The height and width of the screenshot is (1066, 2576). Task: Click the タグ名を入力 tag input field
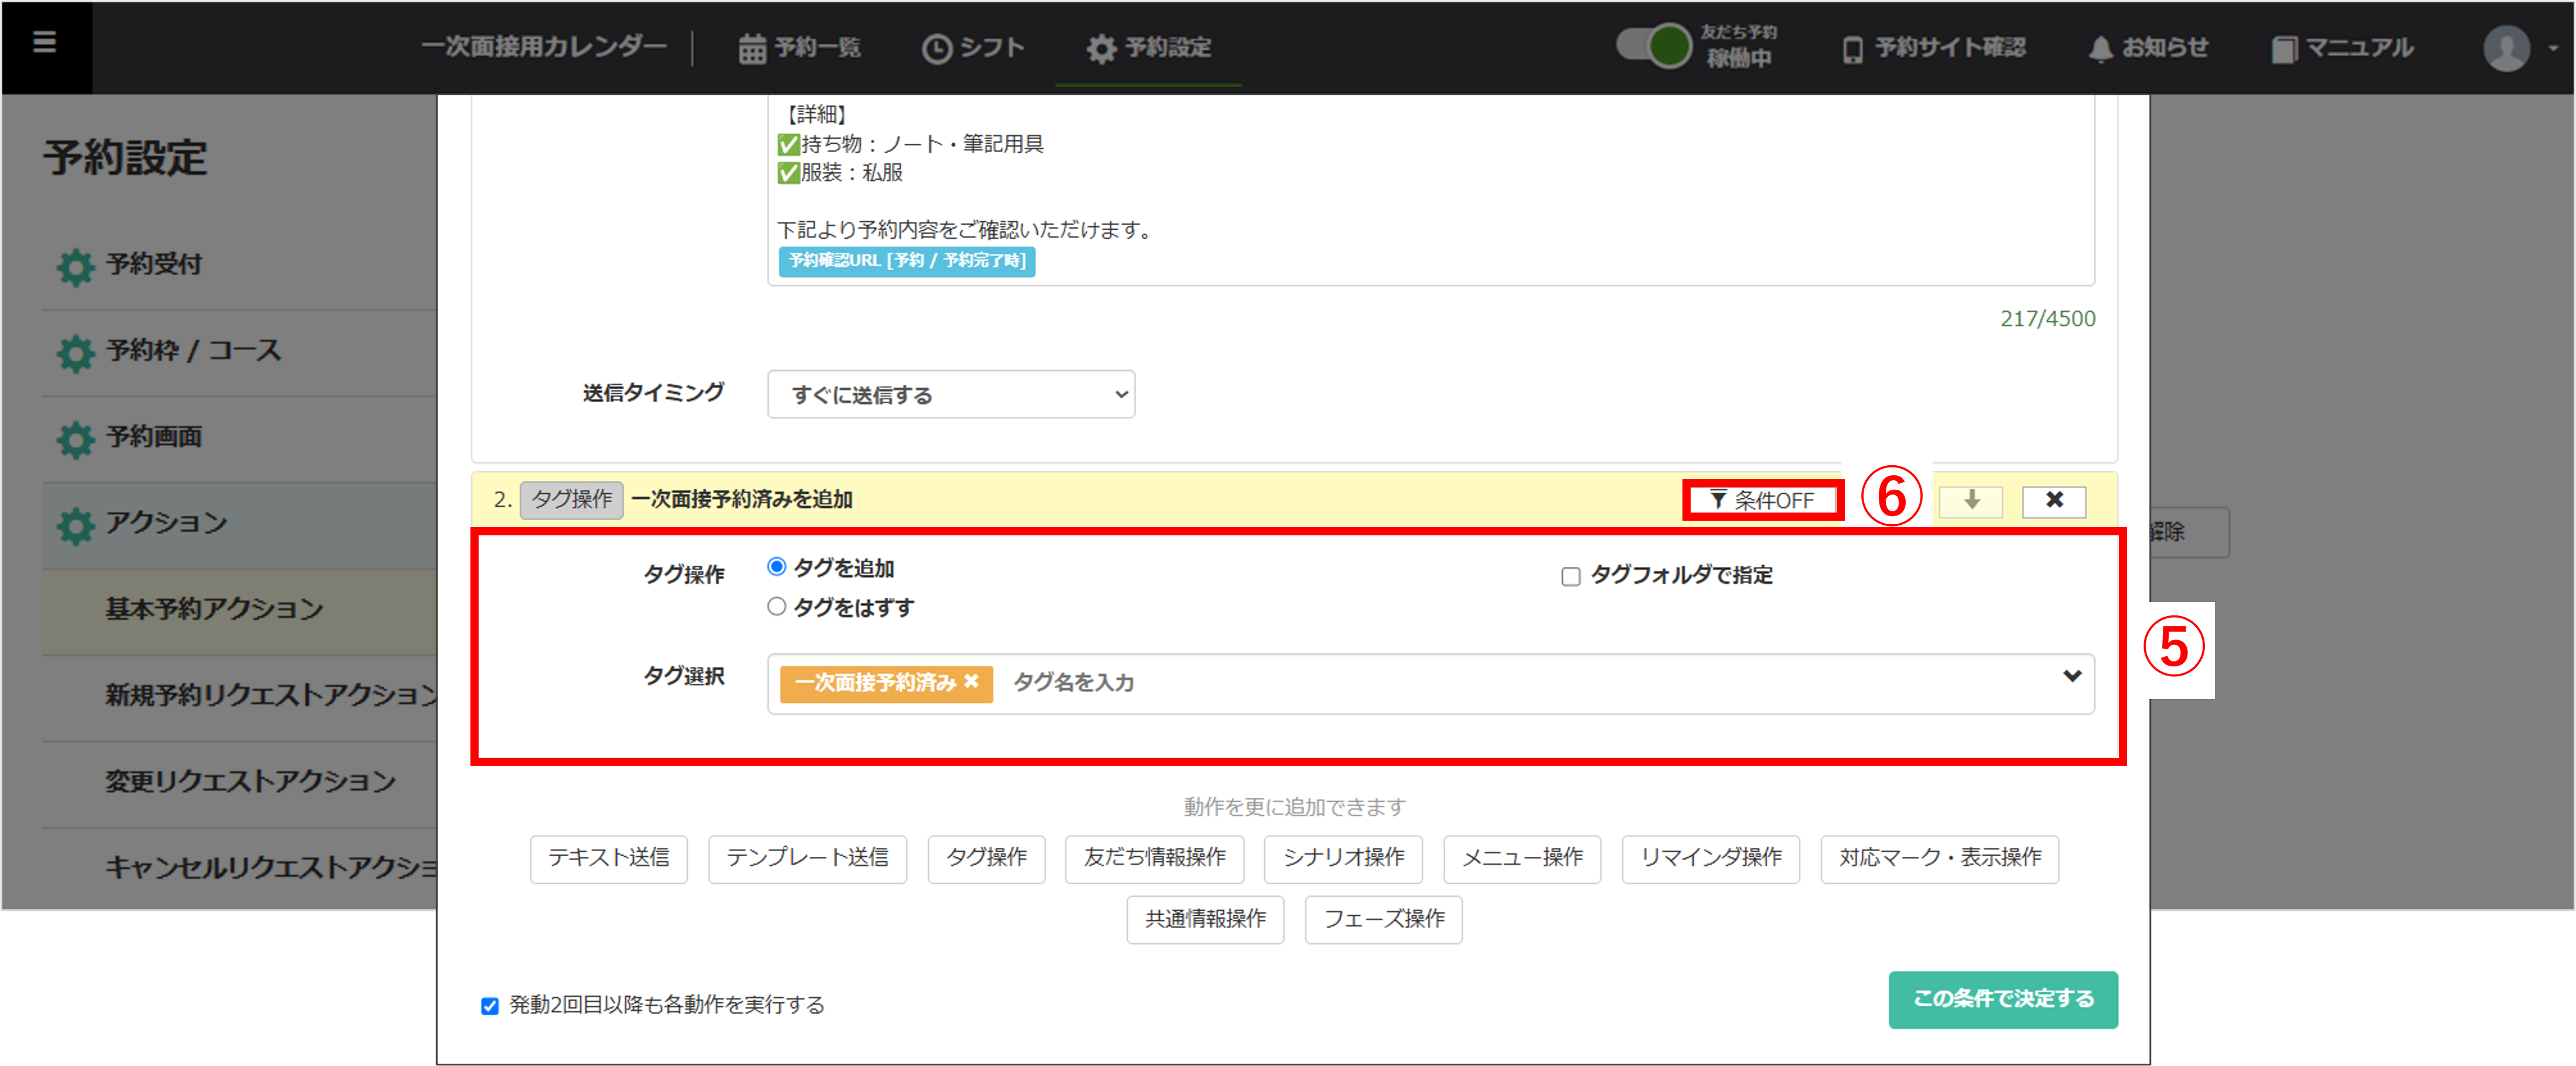coord(1073,683)
